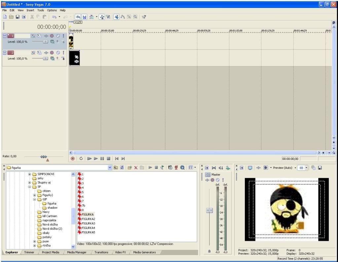The height and width of the screenshot is (262, 338).
Task: Select the shadow folder in the tree
Action: pyautogui.click(x=53, y=208)
